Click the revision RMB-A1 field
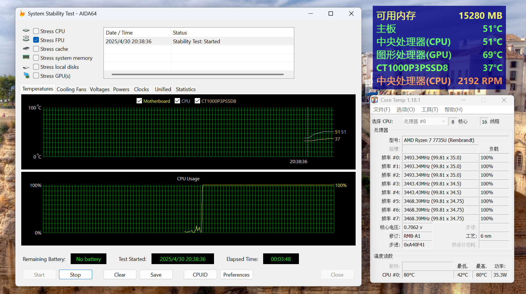The width and height of the screenshot is (526, 294). pyautogui.click(x=417, y=236)
